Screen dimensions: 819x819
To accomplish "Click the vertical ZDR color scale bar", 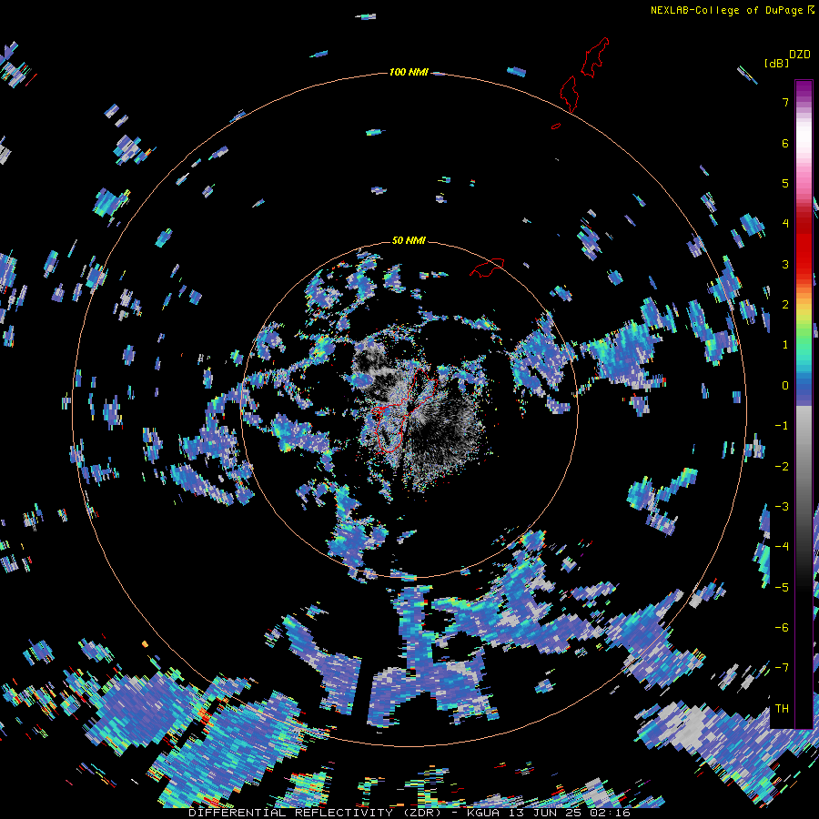I will point(804,404).
